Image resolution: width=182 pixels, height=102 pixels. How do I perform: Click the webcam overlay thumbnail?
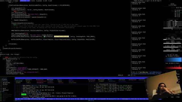pos(162,86)
